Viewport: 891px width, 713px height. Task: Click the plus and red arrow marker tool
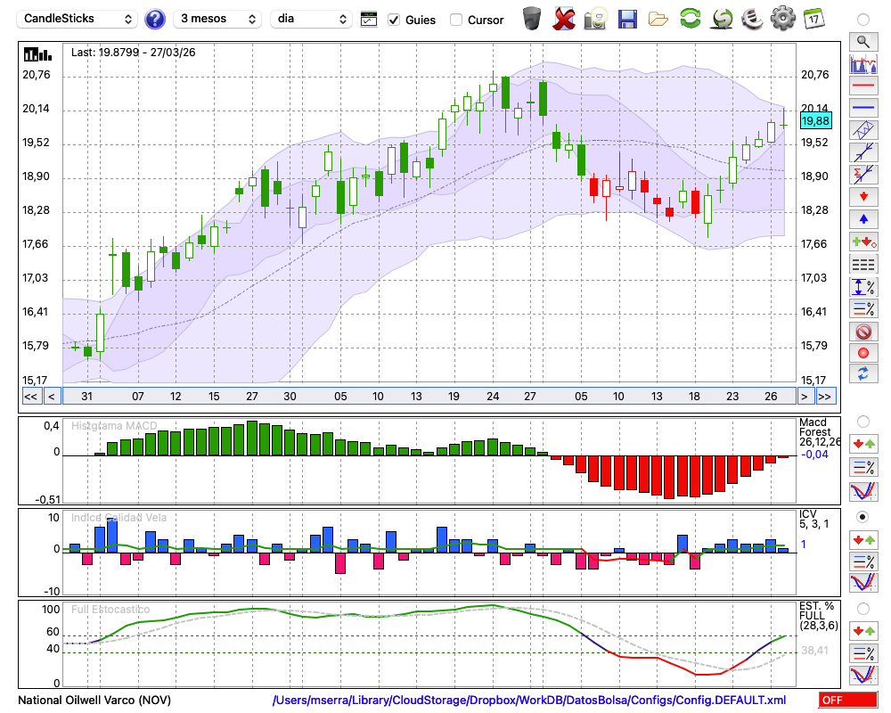(863, 242)
